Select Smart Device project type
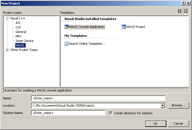The height and width of the screenshot is (130, 192). [x=25, y=41]
